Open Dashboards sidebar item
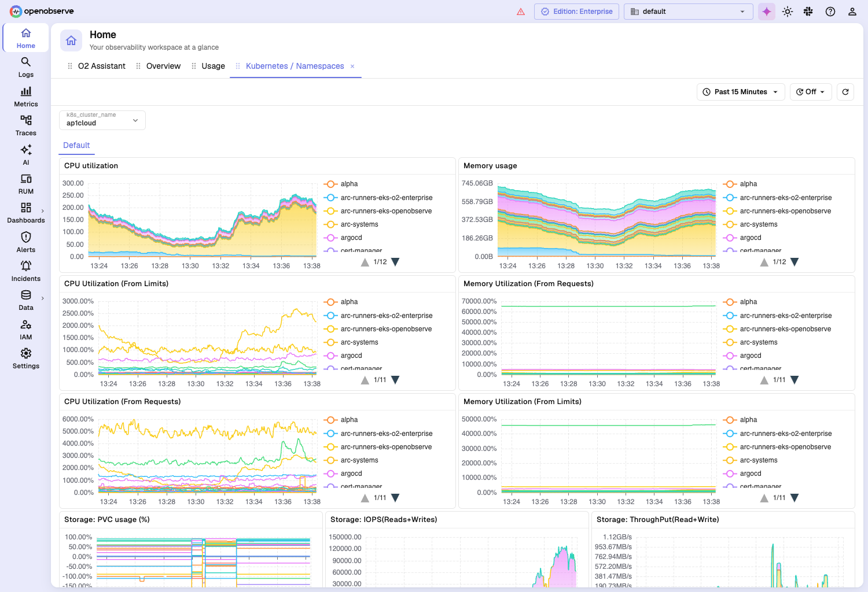 tap(25, 213)
